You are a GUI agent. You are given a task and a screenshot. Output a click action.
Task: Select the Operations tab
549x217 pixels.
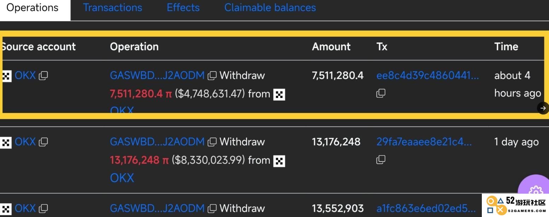[x=33, y=7]
